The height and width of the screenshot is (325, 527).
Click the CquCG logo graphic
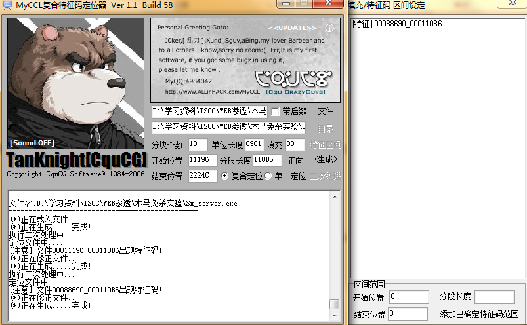pyautogui.click(x=293, y=79)
